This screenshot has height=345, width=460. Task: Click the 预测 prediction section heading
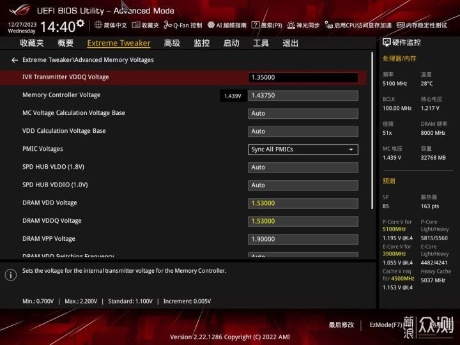tap(388, 181)
